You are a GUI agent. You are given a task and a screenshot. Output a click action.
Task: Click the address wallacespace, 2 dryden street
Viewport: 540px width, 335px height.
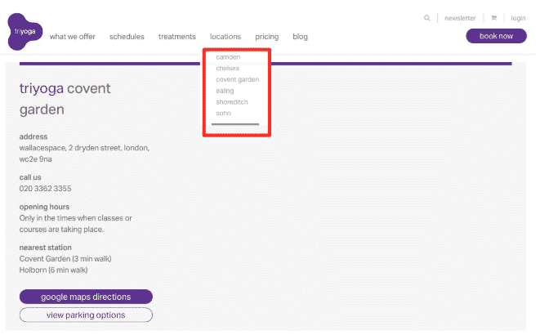(84, 154)
